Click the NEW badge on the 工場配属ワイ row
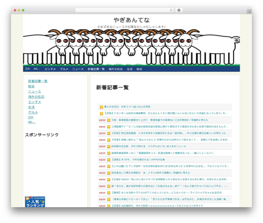263x223 pixels. pos(102,127)
